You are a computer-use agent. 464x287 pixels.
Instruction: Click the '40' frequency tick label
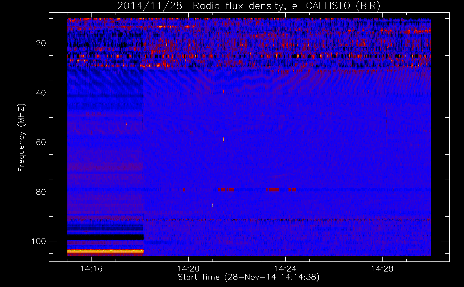[x=41, y=93]
